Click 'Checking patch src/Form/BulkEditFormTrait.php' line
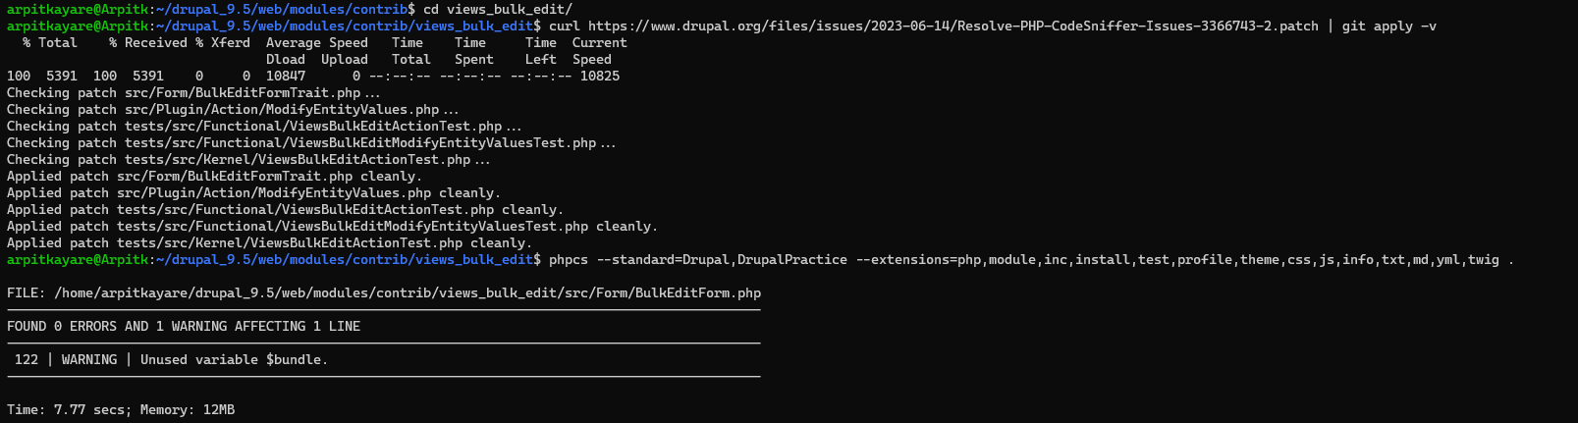The height and width of the screenshot is (423, 1578). (193, 92)
